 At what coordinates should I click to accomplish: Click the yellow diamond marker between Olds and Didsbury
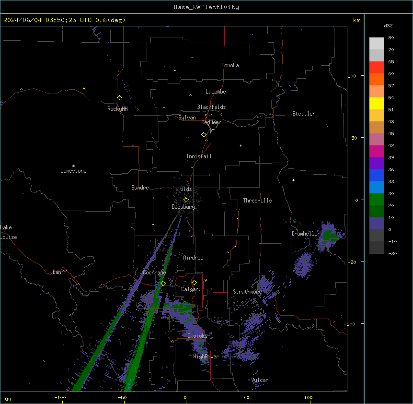coord(186,200)
